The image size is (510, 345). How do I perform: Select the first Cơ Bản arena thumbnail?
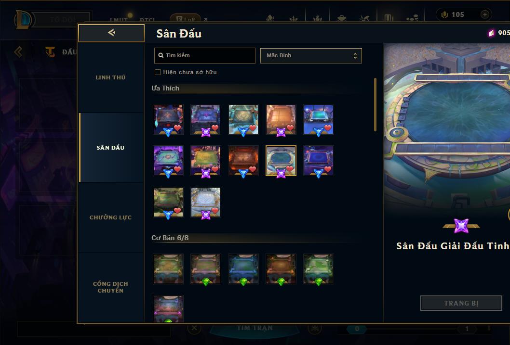coord(168,268)
